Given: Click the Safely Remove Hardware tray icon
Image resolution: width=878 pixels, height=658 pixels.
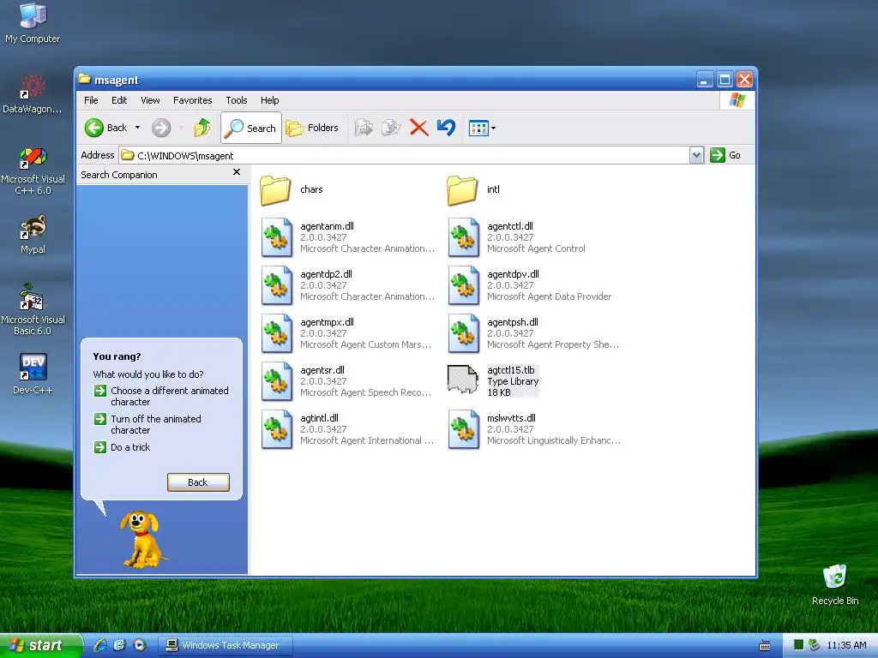Looking at the screenshot, I should pos(814,645).
